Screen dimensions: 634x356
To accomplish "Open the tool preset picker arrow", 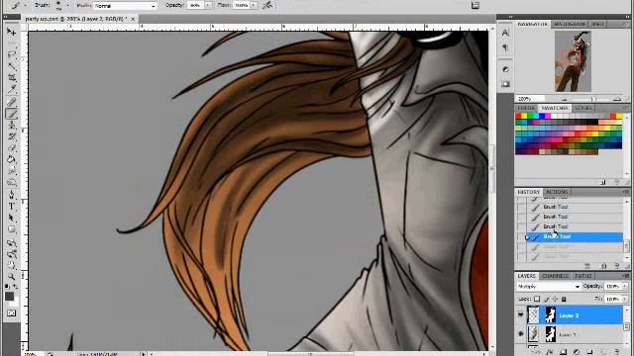I will (25, 6).
